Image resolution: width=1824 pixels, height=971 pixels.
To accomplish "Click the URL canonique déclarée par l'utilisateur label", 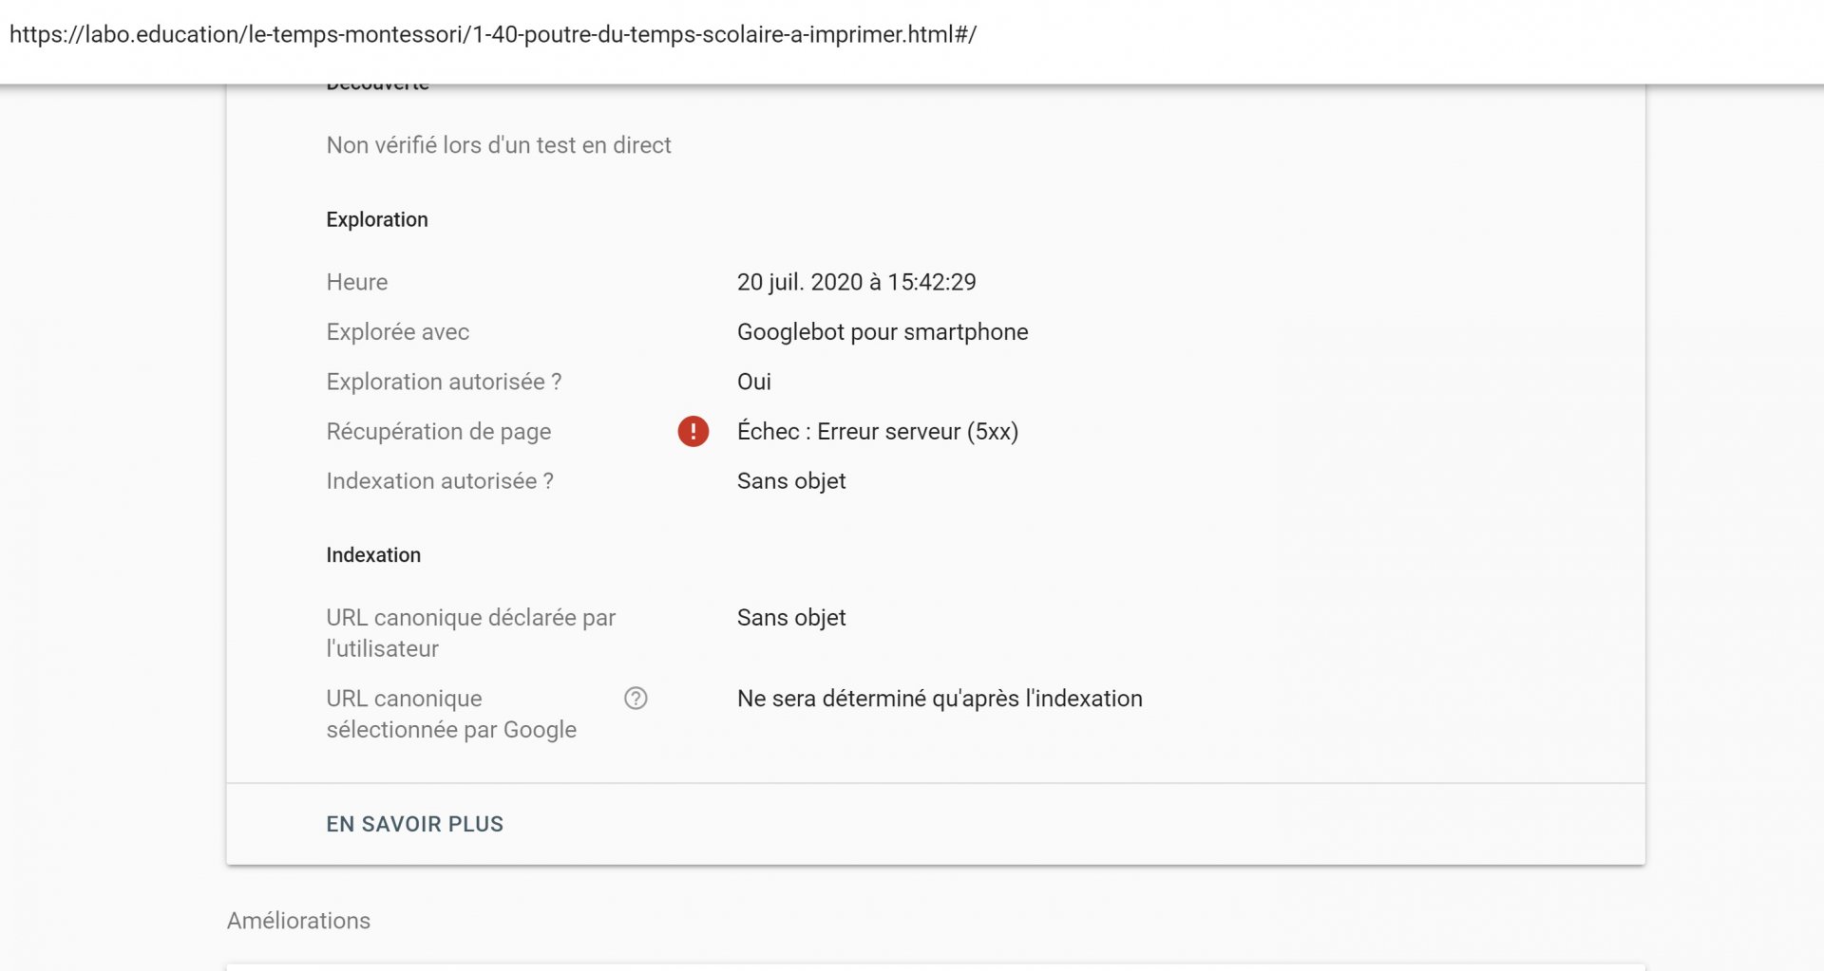I will [x=471, y=633].
